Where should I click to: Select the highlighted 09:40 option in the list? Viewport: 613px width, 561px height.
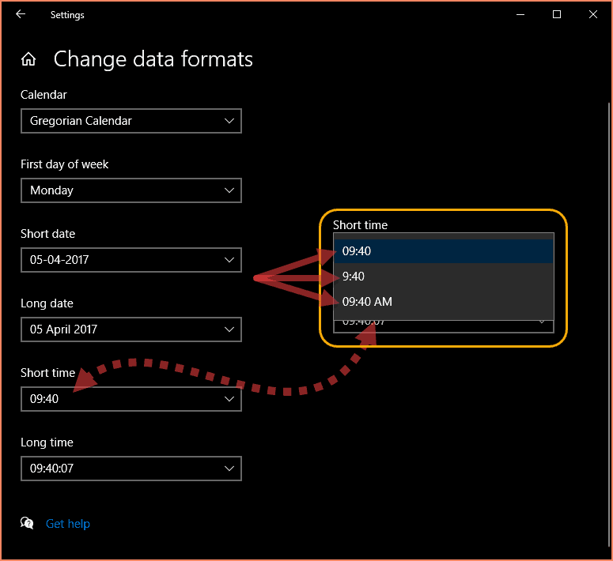click(x=443, y=251)
